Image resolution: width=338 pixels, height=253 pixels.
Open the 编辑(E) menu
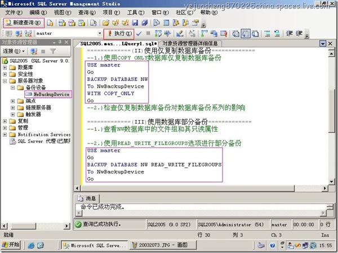tap(38, 12)
